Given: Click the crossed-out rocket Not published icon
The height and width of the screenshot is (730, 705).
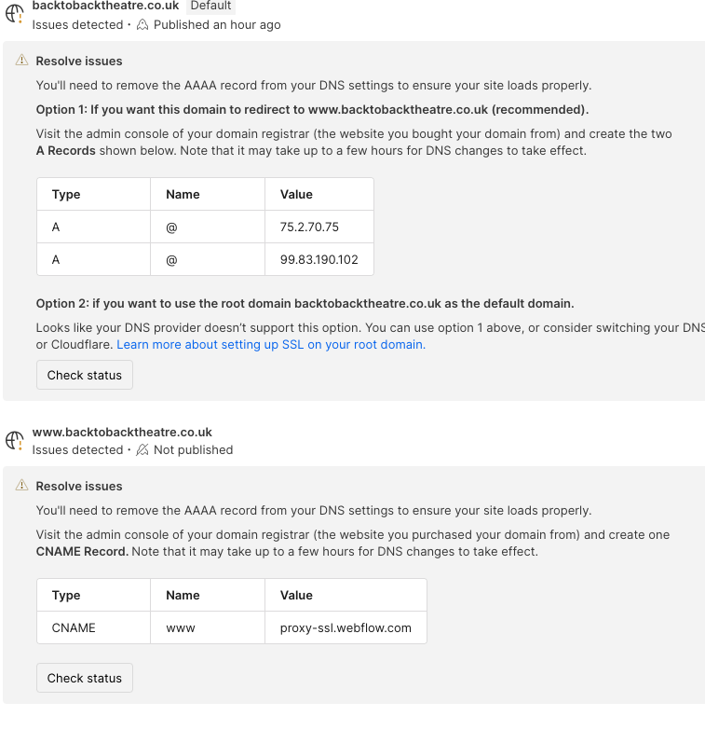Looking at the screenshot, I should [x=142, y=450].
